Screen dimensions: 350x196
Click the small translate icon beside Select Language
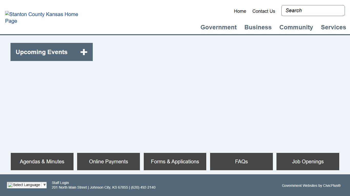coord(10,185)
